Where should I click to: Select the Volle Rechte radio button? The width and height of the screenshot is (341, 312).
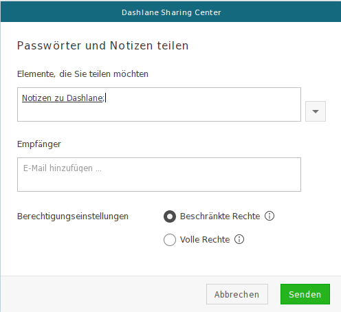tap(170, 240)
